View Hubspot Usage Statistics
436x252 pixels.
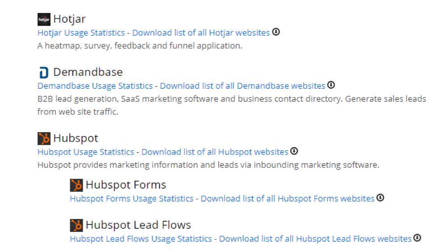pyautogui.click(x=85, y=152)
